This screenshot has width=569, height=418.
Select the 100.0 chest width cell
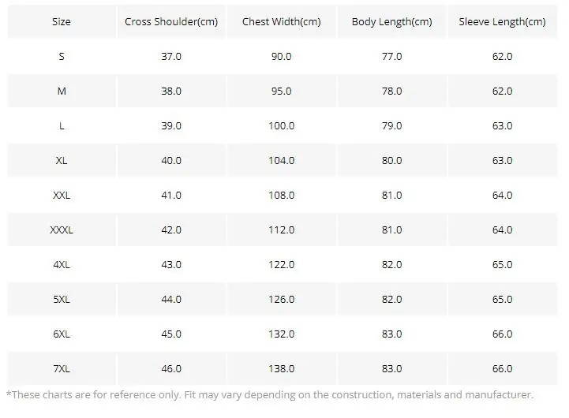281,126
